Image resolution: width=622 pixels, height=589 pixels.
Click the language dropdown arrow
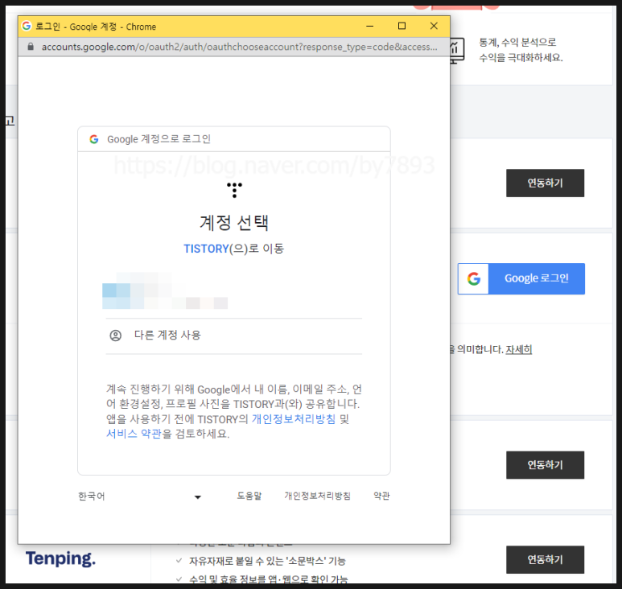[x=198, y=497]
